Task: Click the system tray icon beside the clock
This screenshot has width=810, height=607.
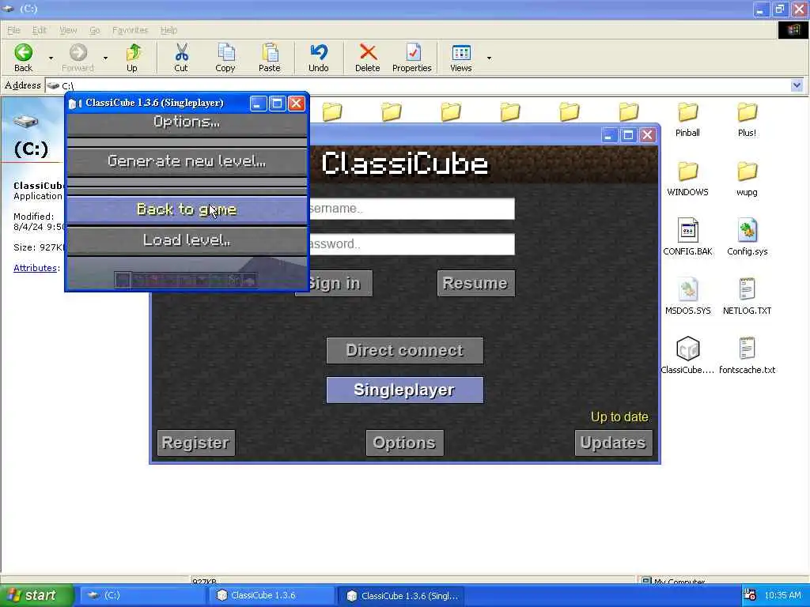Action: click(x=750, y=595)
